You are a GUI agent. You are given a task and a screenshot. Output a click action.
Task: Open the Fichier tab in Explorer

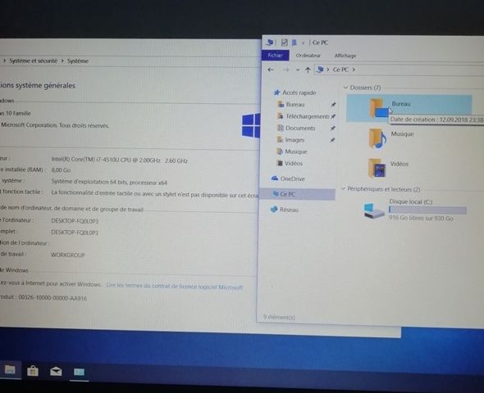pos(276,56)
